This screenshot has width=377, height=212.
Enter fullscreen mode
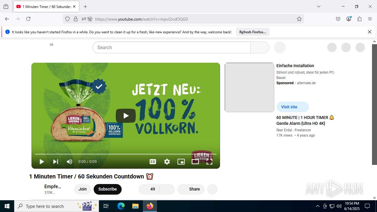tap(209, 162)
